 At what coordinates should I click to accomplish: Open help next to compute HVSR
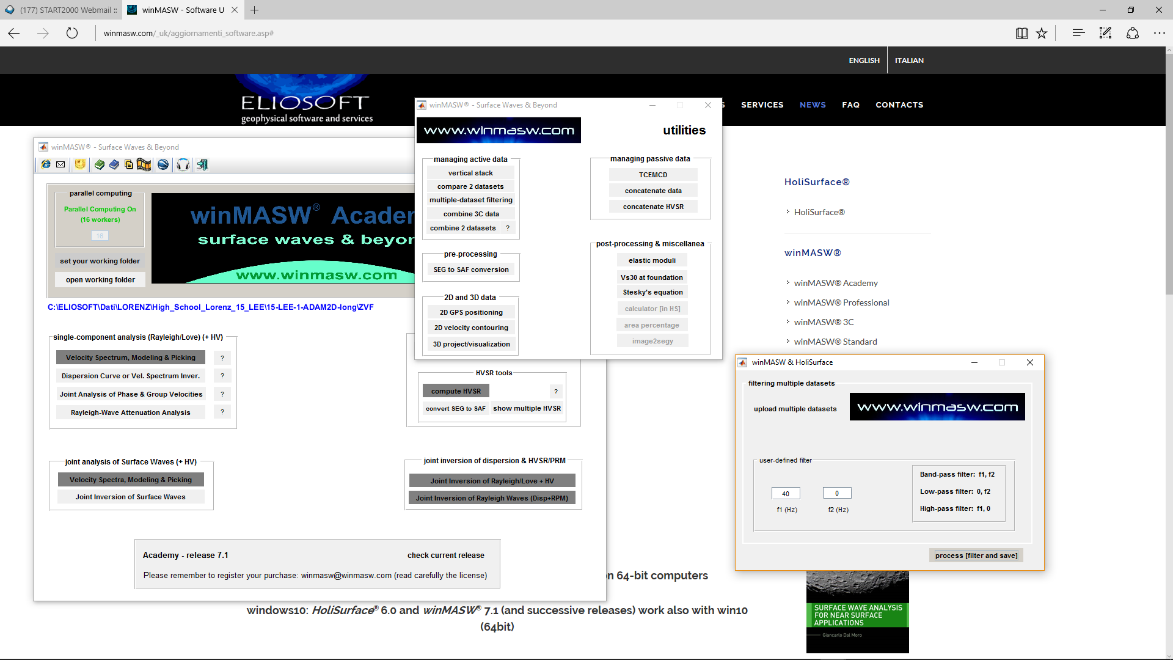point(556,392)
